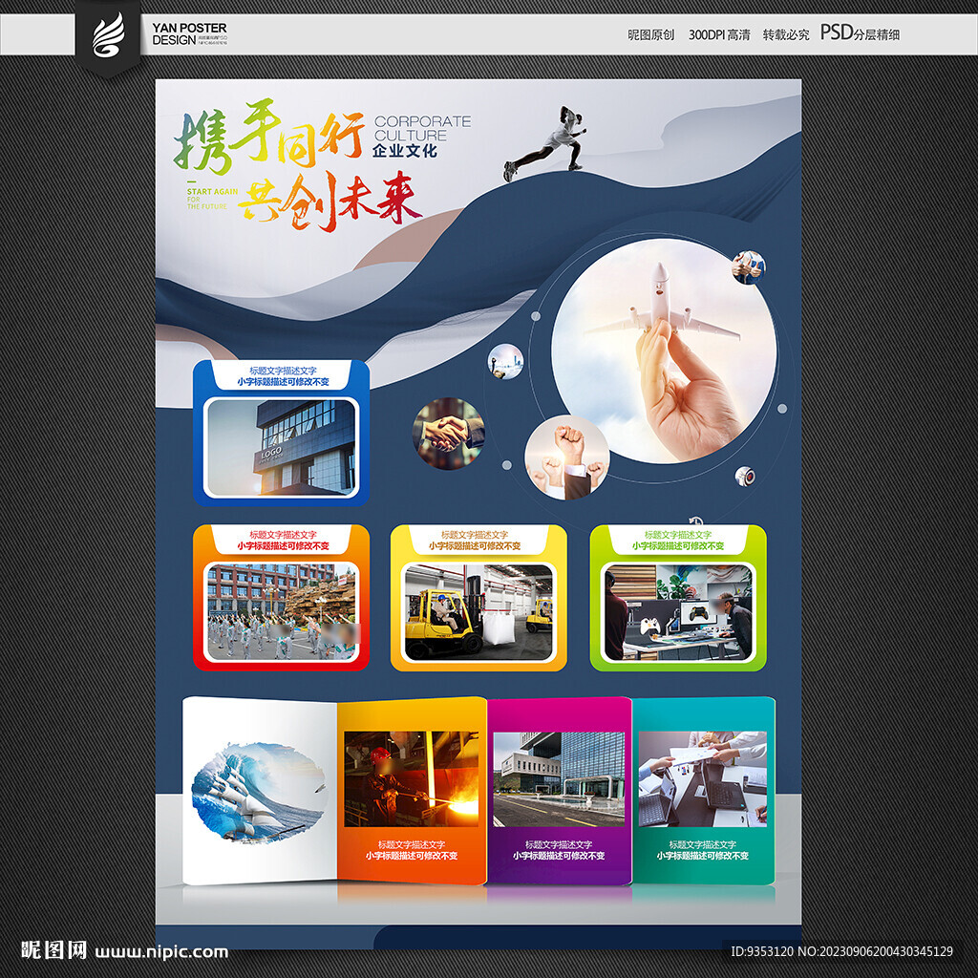This screenshot has height=978, width=978.
Task: Click the small circle at the airplane ring's top right
Action: pyautogui.click(x=748, y=267)
